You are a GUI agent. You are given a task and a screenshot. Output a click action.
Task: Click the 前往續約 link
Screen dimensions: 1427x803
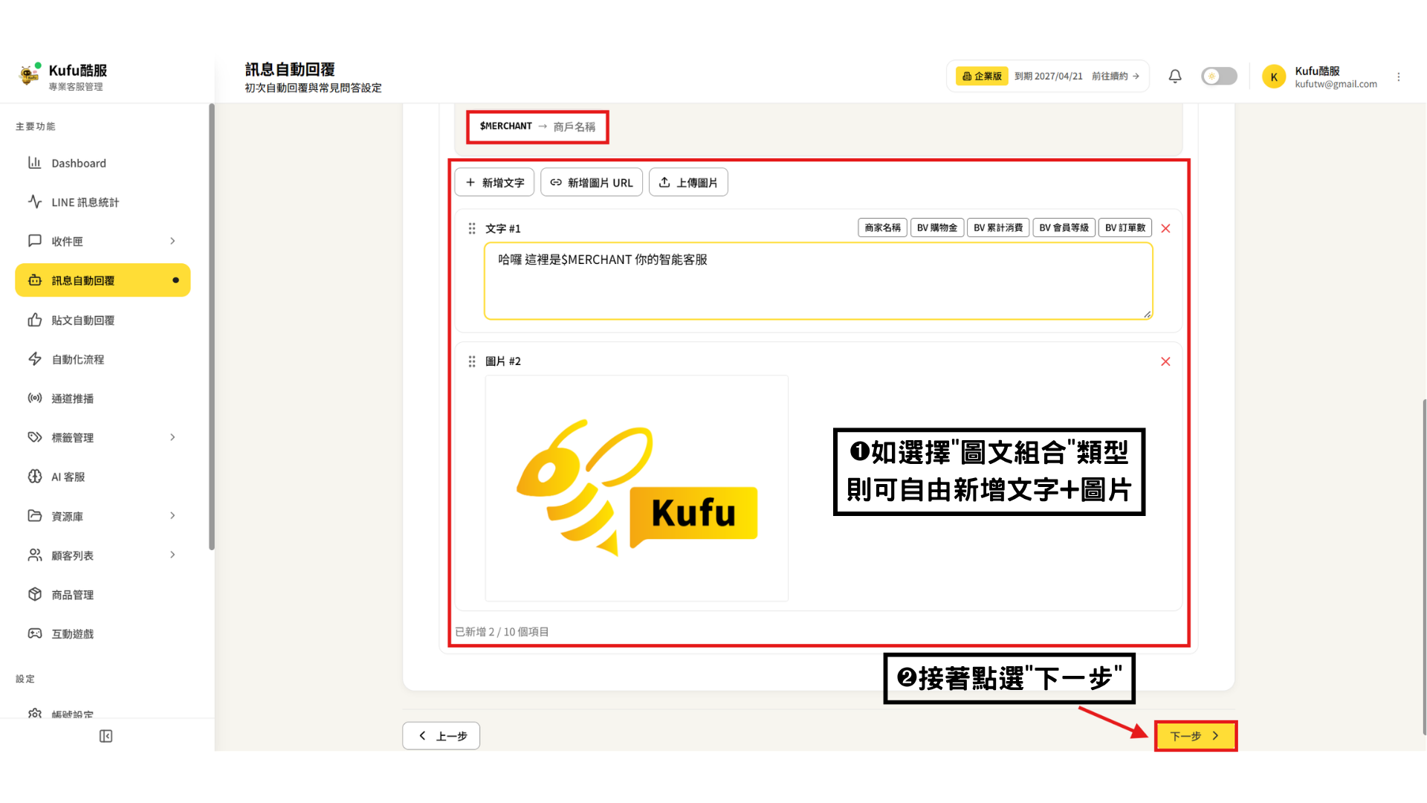pos(1116,76)
